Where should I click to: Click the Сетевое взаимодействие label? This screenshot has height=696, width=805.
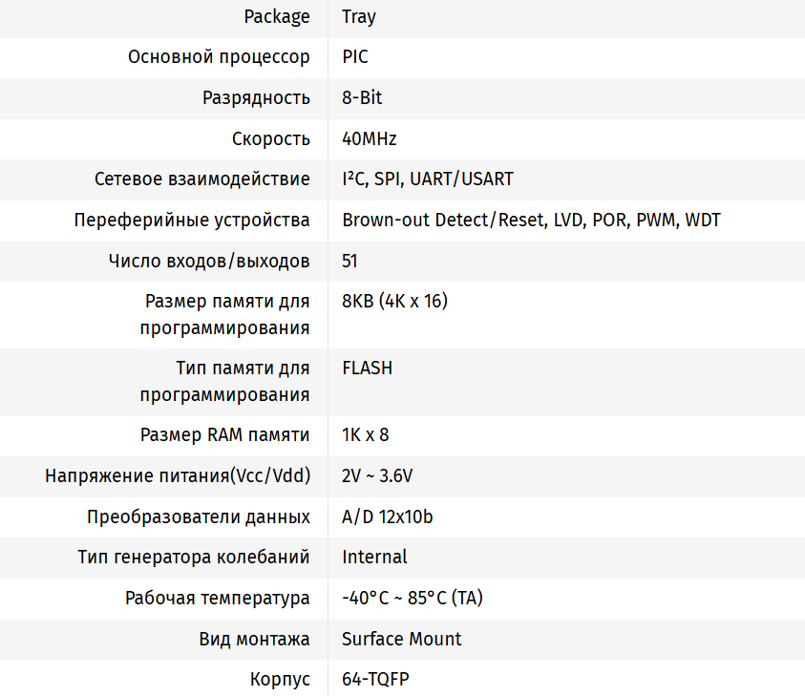coord(202,179)
